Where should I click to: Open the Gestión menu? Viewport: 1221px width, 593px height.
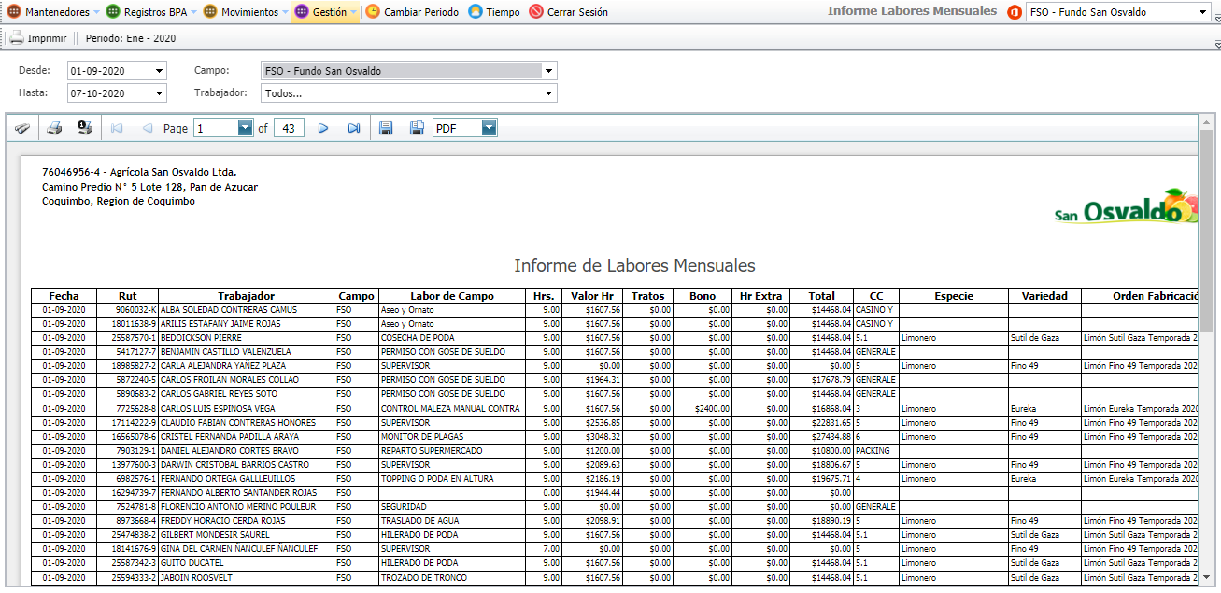[x=326, y=12]
